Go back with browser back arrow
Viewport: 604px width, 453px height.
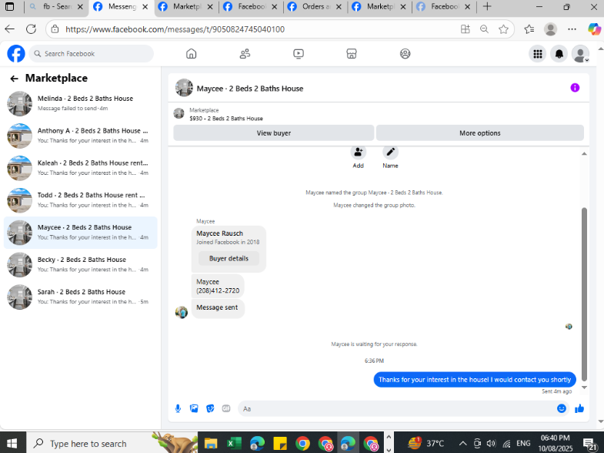click(x=10, y=29)
